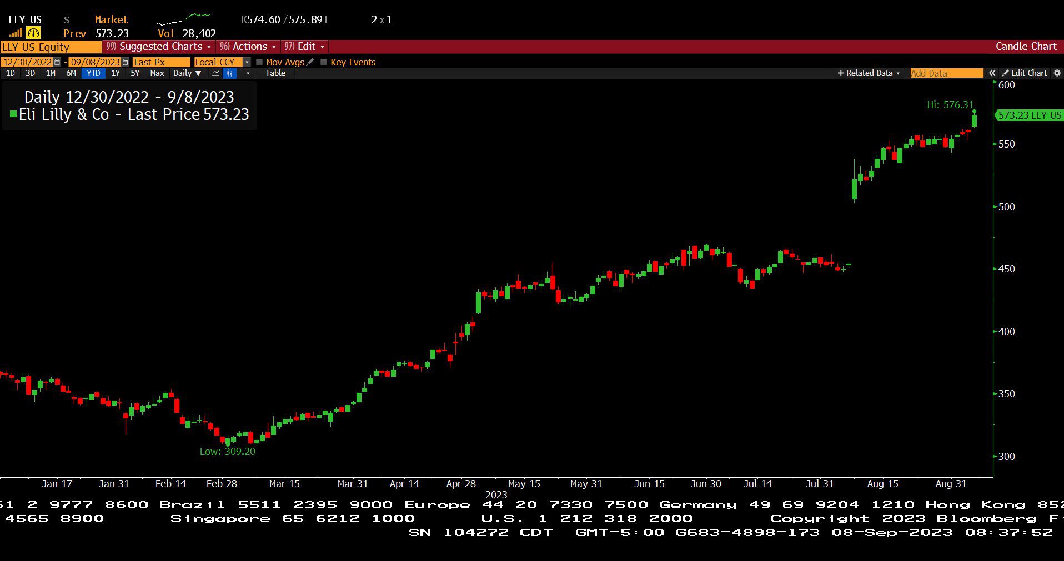Enable the Key Events checkbox
Image resolution: width=1064 pixels, height=561 pixels.
[324, 62]
